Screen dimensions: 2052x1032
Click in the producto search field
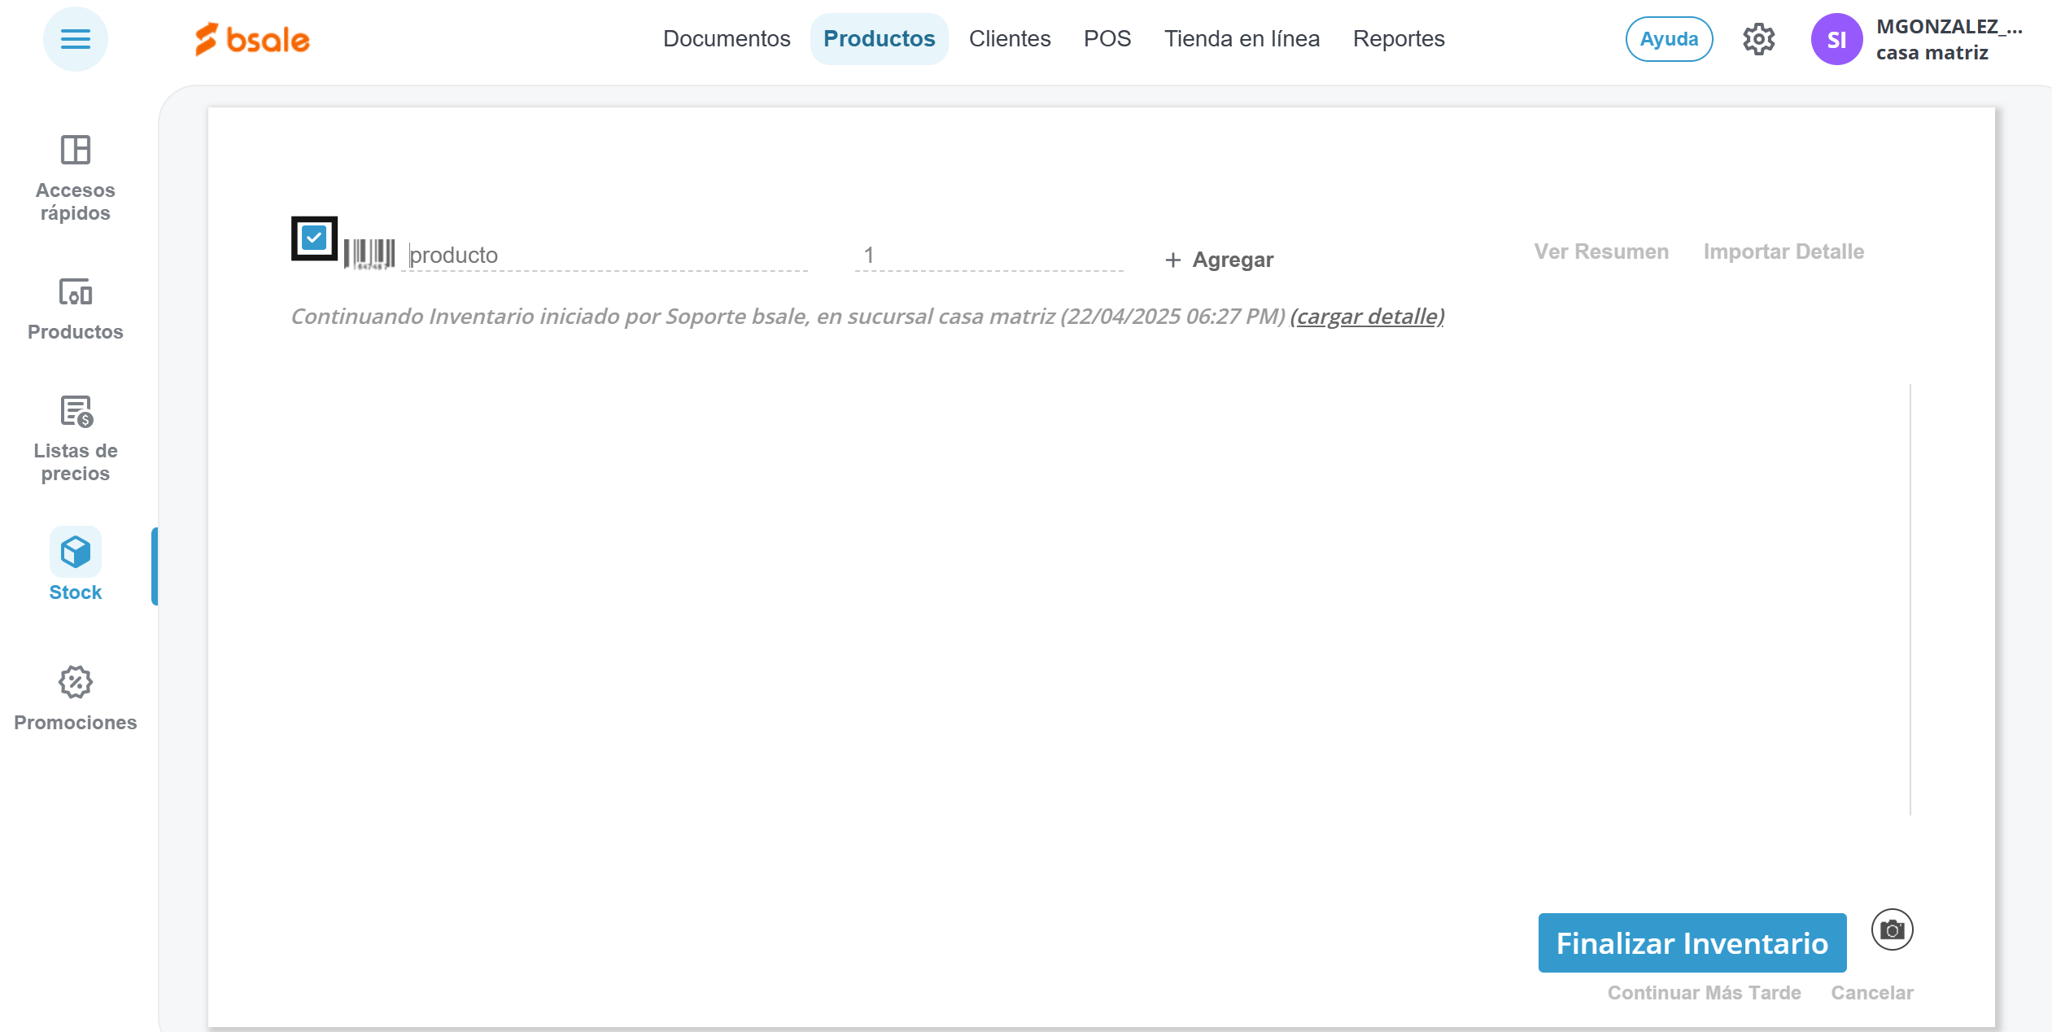pyautogui.click(x=606, y=256)
